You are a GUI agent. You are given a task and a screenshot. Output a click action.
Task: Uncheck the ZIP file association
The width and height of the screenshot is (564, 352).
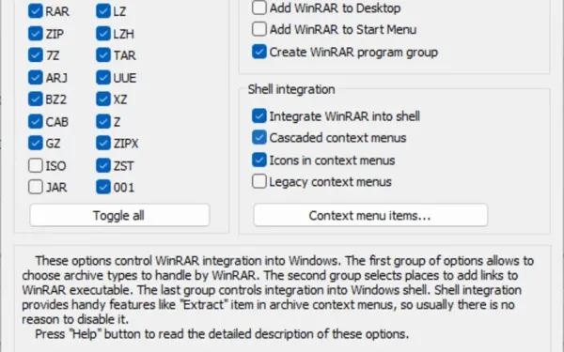tap(36, 34)
